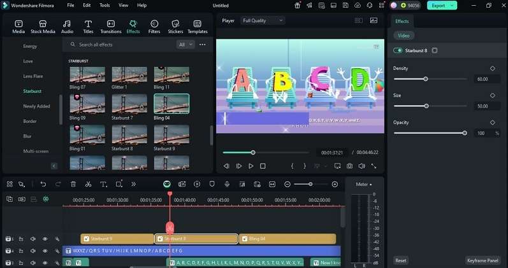Click the Export button
This screenshot has width=508, height=268.
click(x=438, y=6)
